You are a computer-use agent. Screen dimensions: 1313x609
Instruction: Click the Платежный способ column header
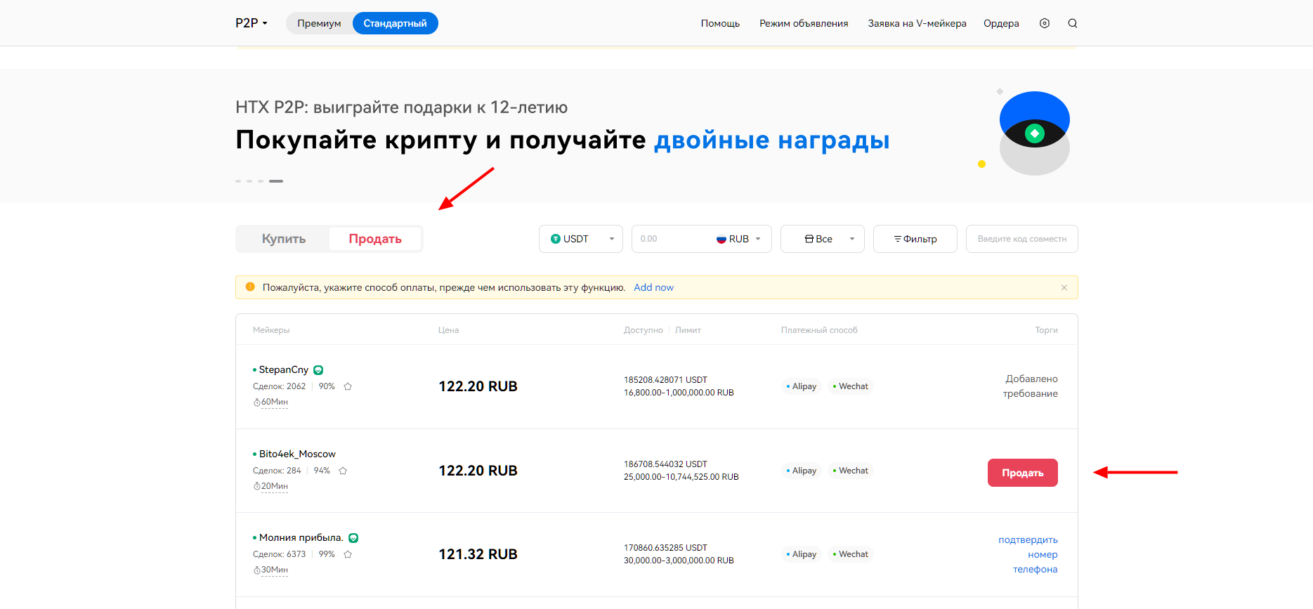click(819, 330)
